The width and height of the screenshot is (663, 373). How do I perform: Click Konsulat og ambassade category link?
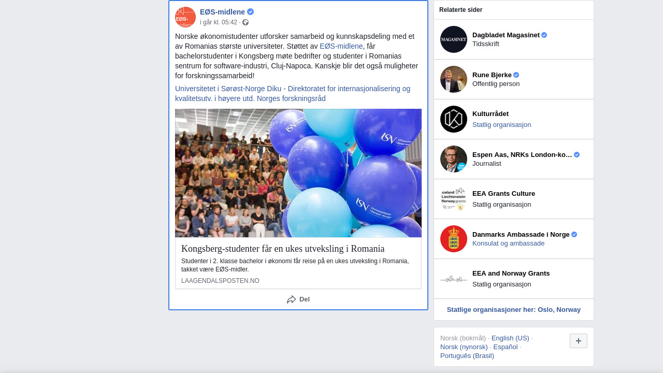pyautogui.click(x=508, y=243)
